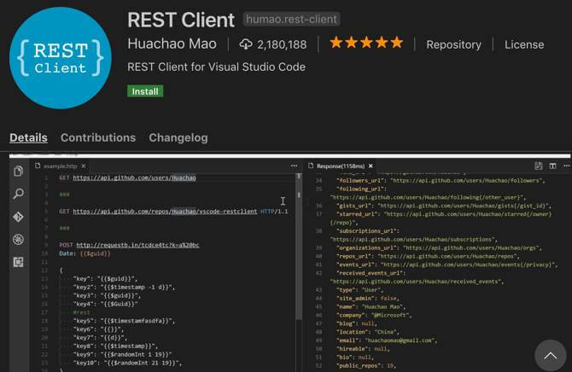The image size is (572, 372).
Task: Open more actions for example.http editor
Action: click(x=294, y=166)
